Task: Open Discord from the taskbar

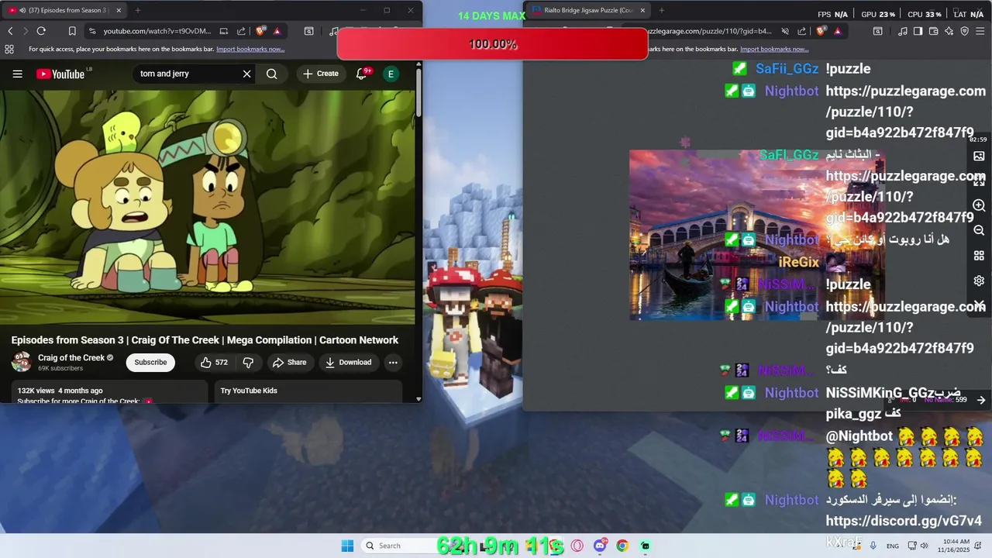Action: pos(600,546)
